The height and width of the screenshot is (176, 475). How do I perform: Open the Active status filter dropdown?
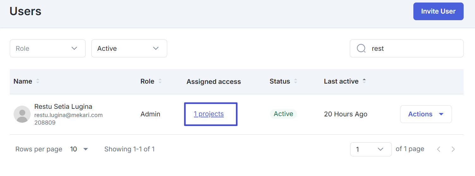(129, 49)
